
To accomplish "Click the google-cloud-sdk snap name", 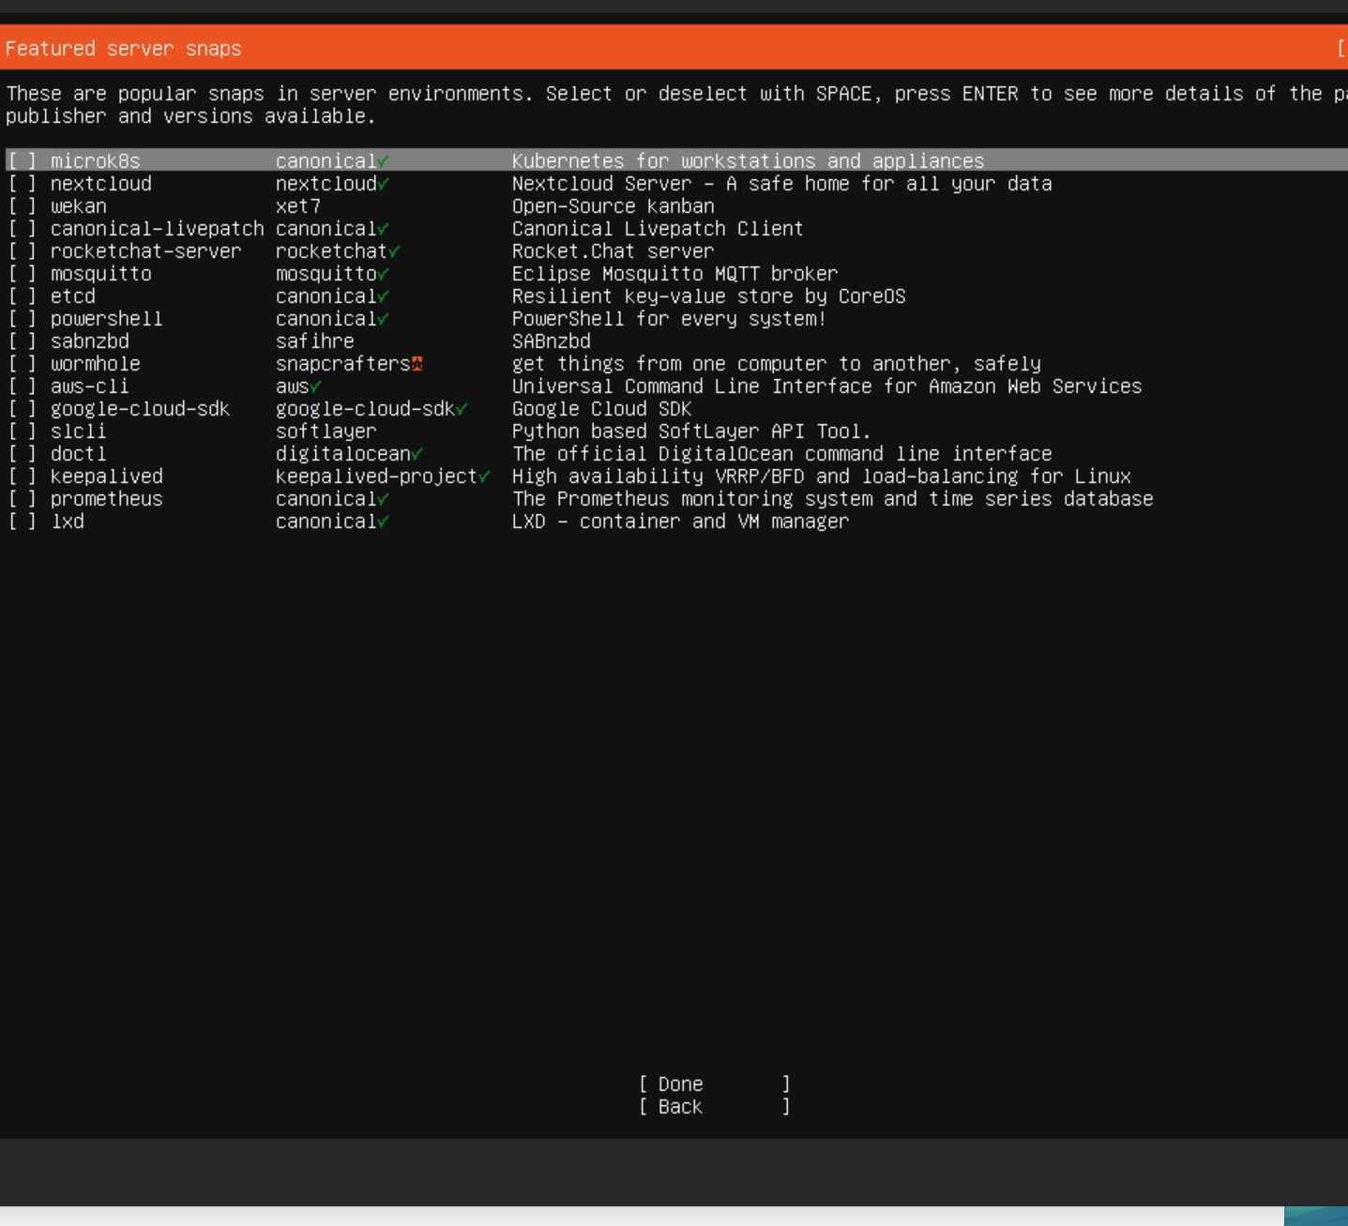I will [x=141, y=409].
